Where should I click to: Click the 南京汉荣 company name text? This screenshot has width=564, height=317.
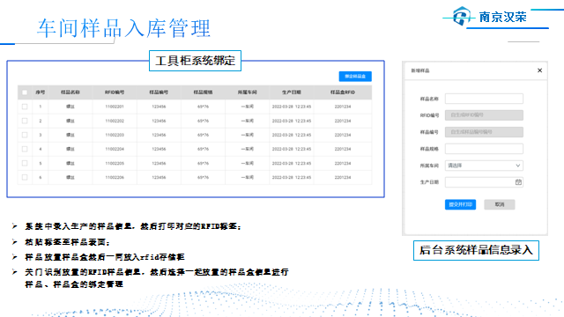(x=502, y=17)
